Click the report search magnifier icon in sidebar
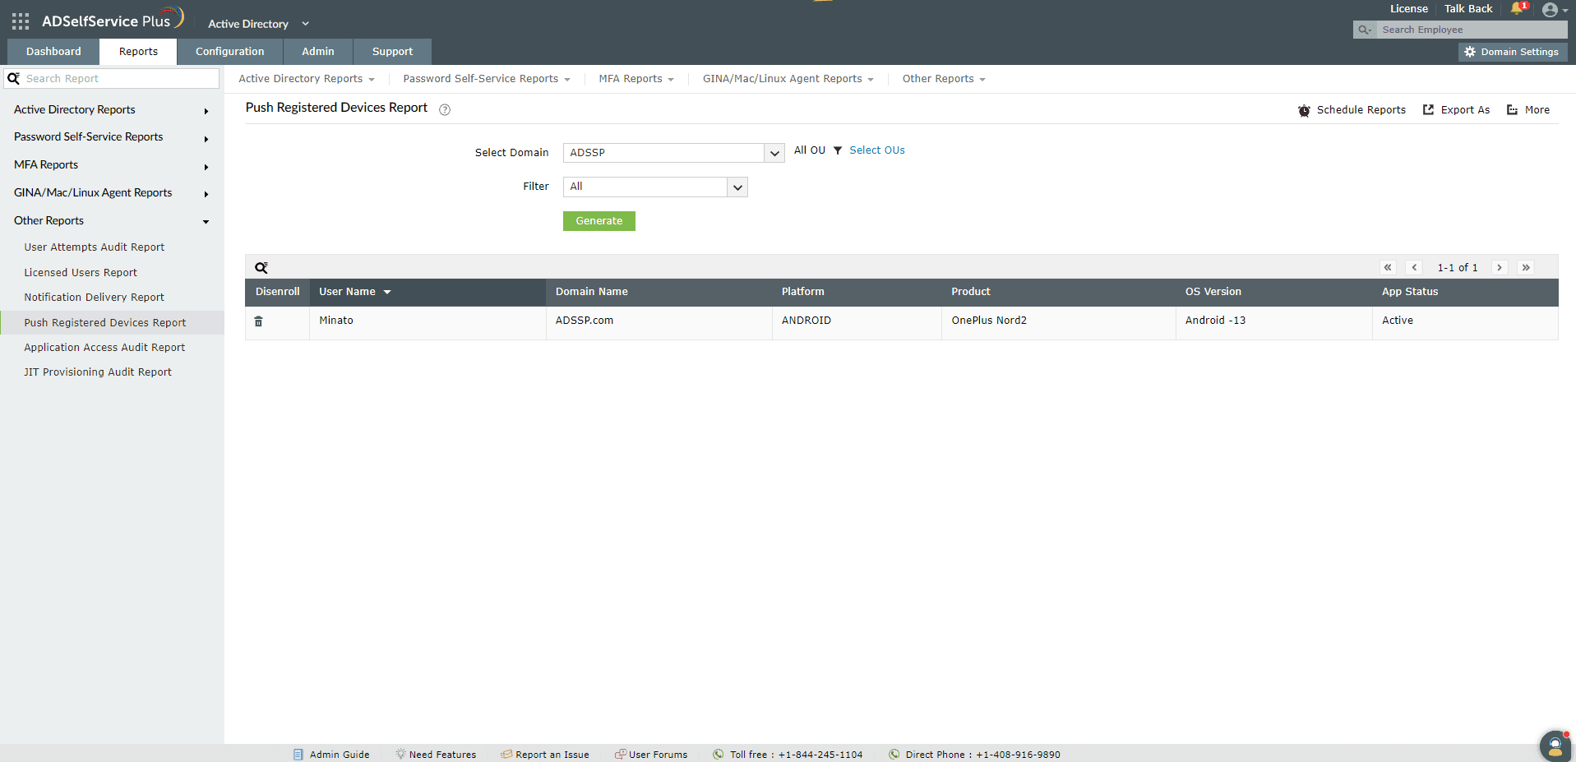Screen dimensions: 1576x762 [13, 78]
